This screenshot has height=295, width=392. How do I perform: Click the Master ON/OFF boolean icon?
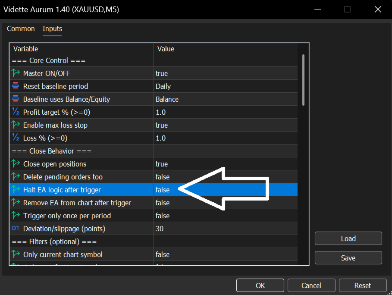(x=16, y=73)
